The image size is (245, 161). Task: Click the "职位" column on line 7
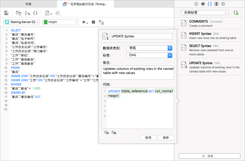point(24,55)
